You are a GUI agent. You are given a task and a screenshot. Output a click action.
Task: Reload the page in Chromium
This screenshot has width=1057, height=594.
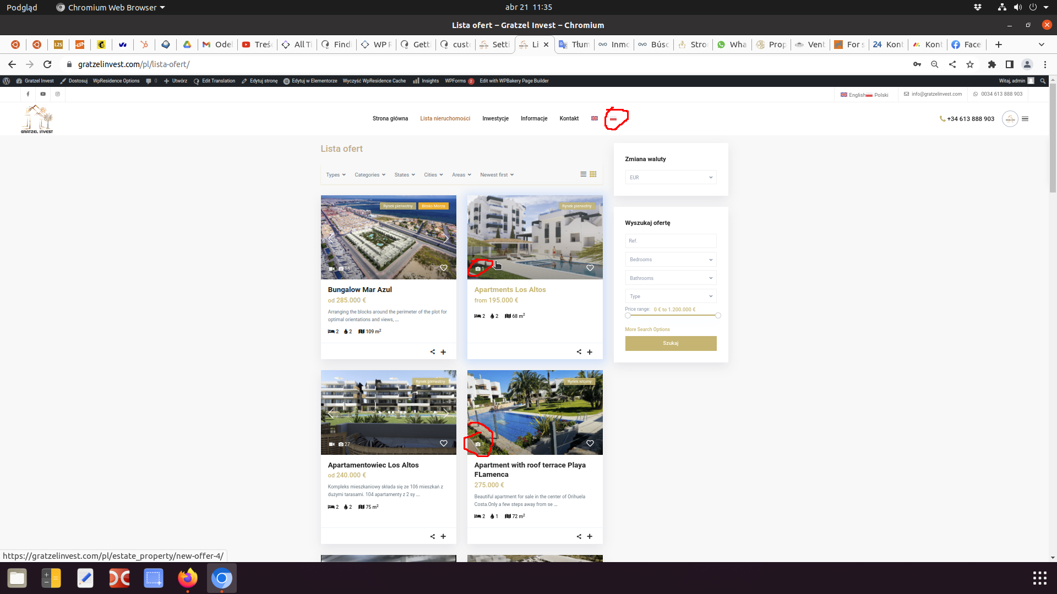point(47,64)
